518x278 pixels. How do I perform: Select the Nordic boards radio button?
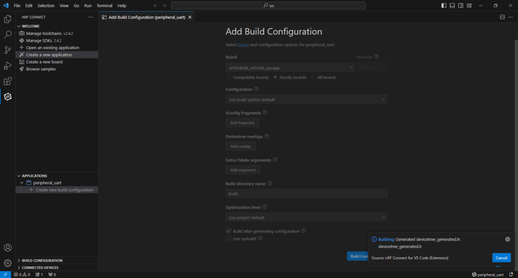275,78
